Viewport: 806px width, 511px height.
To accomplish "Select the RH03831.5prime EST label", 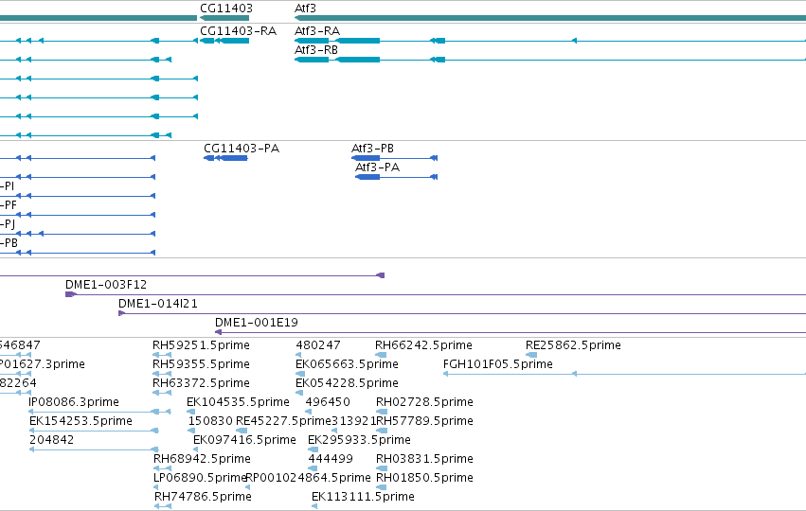I will (424, 459).
